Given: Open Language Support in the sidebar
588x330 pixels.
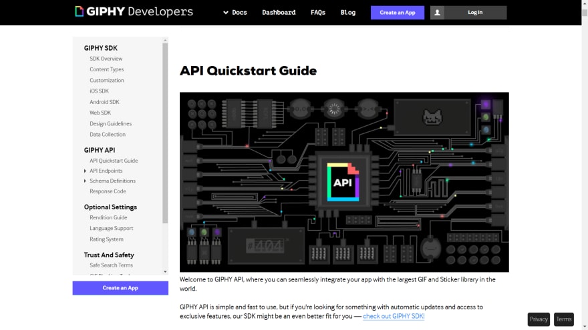Looking at the screenshot, I should pos(111,229).
